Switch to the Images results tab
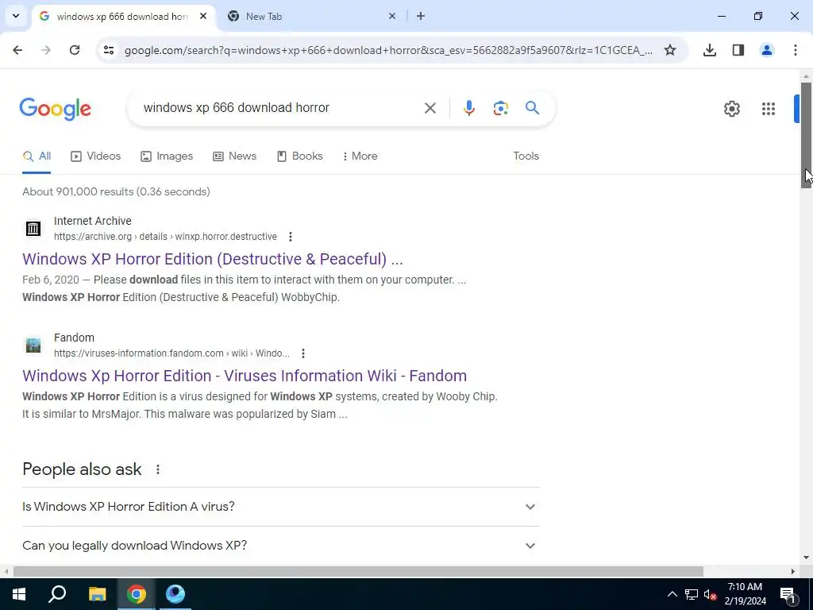The height and width of the screenshot is (610, 813). 167,156
